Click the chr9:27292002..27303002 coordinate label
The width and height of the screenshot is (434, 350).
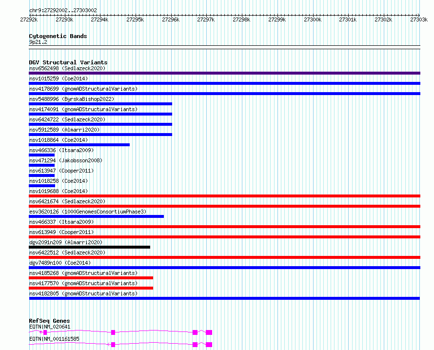[63, 10]
